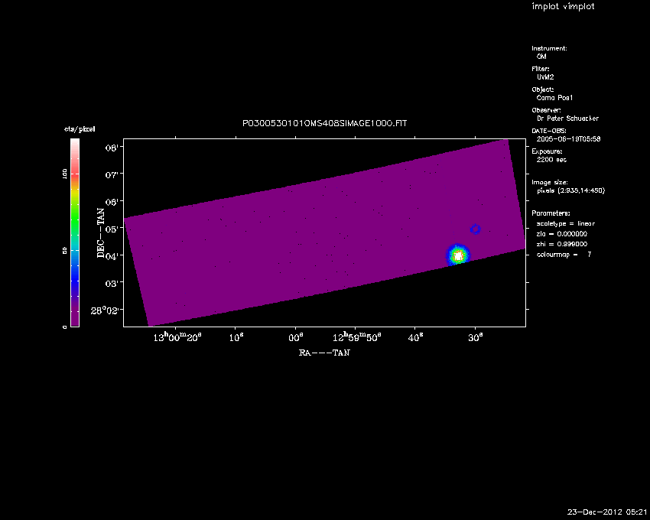
Task: Click the RA tick label '13h00m20s'
Action: click(177, 337)
